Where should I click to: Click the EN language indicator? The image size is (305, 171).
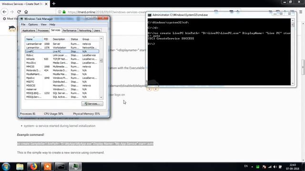(246, 166)
